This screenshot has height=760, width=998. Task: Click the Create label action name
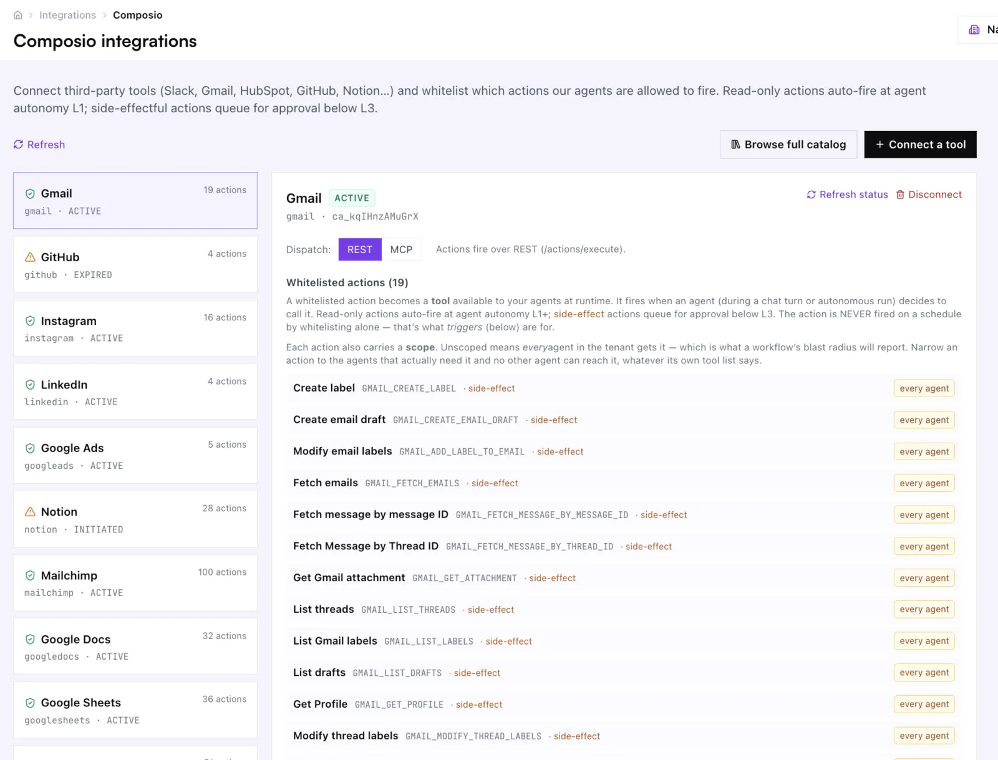(324, 388)
